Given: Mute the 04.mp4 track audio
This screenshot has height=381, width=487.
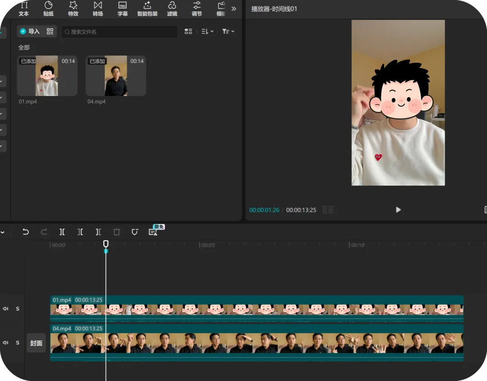Looking at the screenshot, I should 5,343.
